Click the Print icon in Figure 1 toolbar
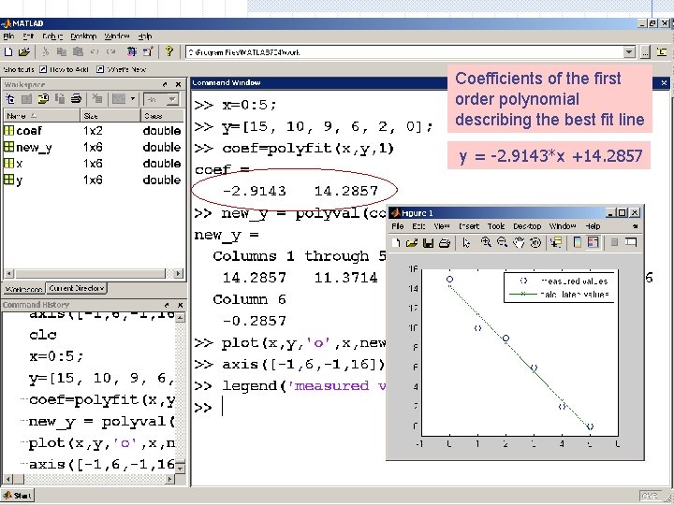This screenshot has width=674, height=505. point(445,242)
